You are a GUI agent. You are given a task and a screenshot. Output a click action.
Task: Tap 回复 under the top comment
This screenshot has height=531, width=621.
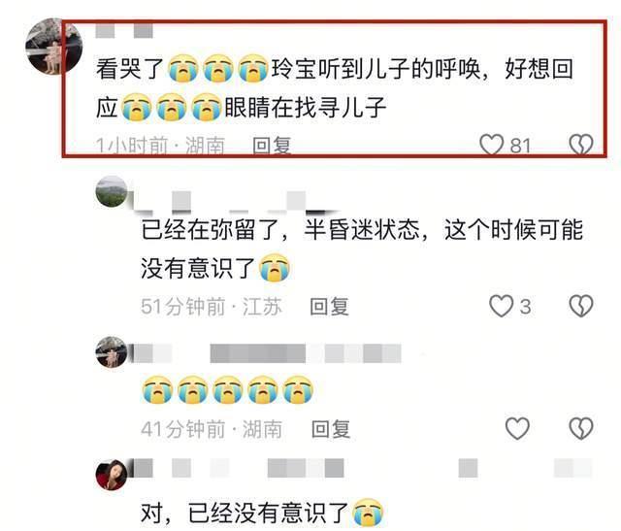click(x=272, y=146)
